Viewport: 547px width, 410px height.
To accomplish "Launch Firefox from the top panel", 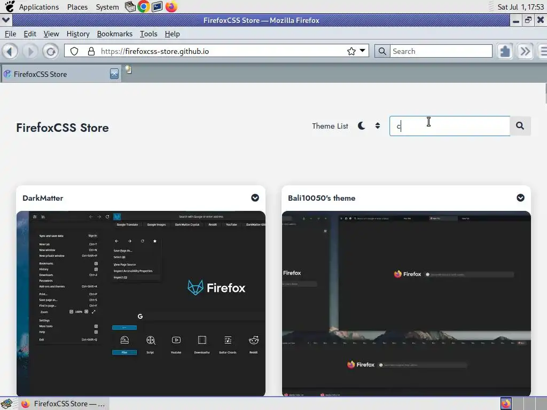I will click(x=171, y=6).
